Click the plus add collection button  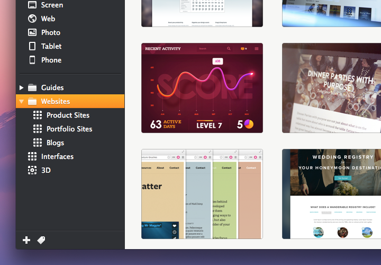[x=26, y=240]
